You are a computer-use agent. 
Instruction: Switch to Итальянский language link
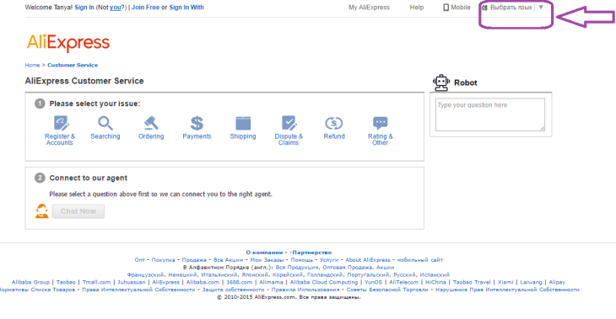[219, 274]
